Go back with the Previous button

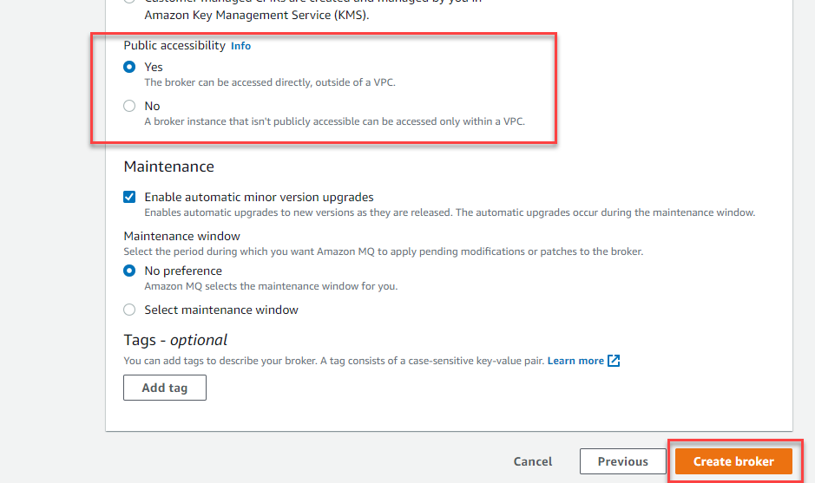622,461
